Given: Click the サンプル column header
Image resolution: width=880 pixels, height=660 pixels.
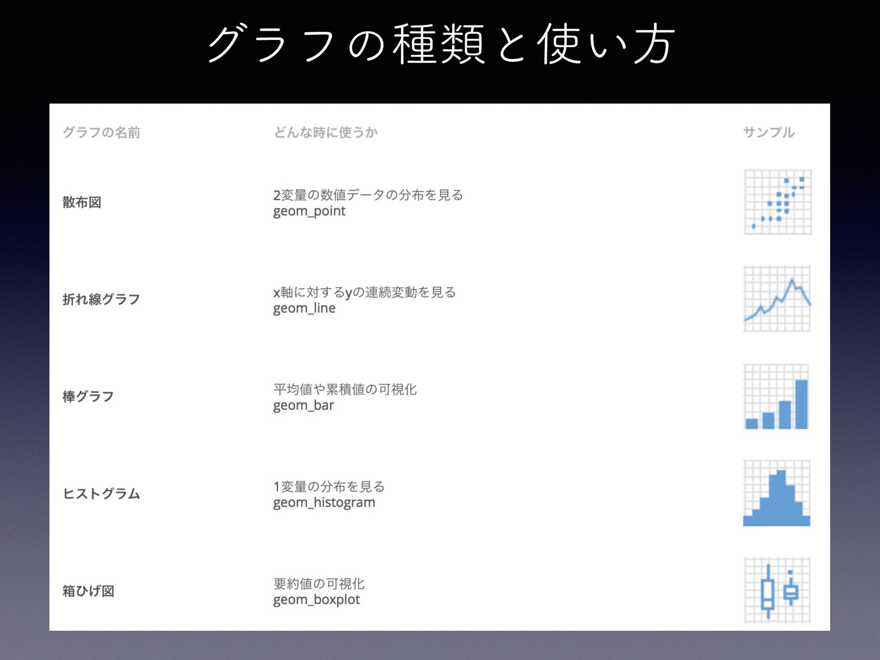Looking at the screenshot, I should (x=769, y=132).
